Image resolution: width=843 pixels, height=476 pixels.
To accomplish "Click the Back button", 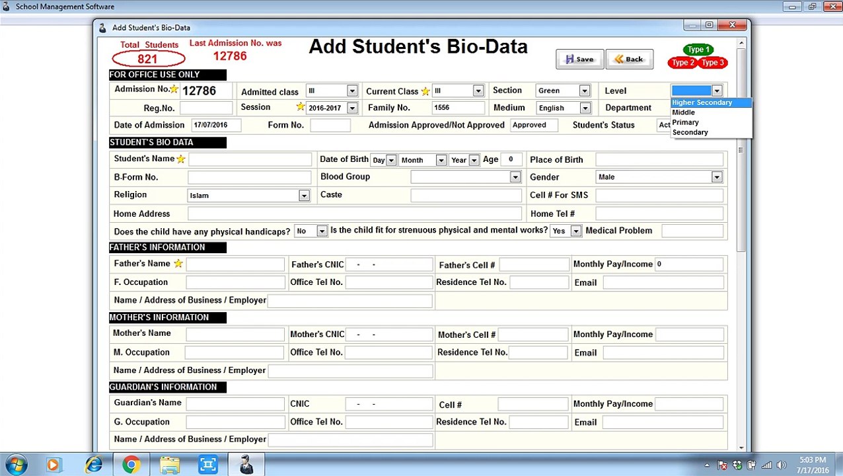I will click(629, 59).
